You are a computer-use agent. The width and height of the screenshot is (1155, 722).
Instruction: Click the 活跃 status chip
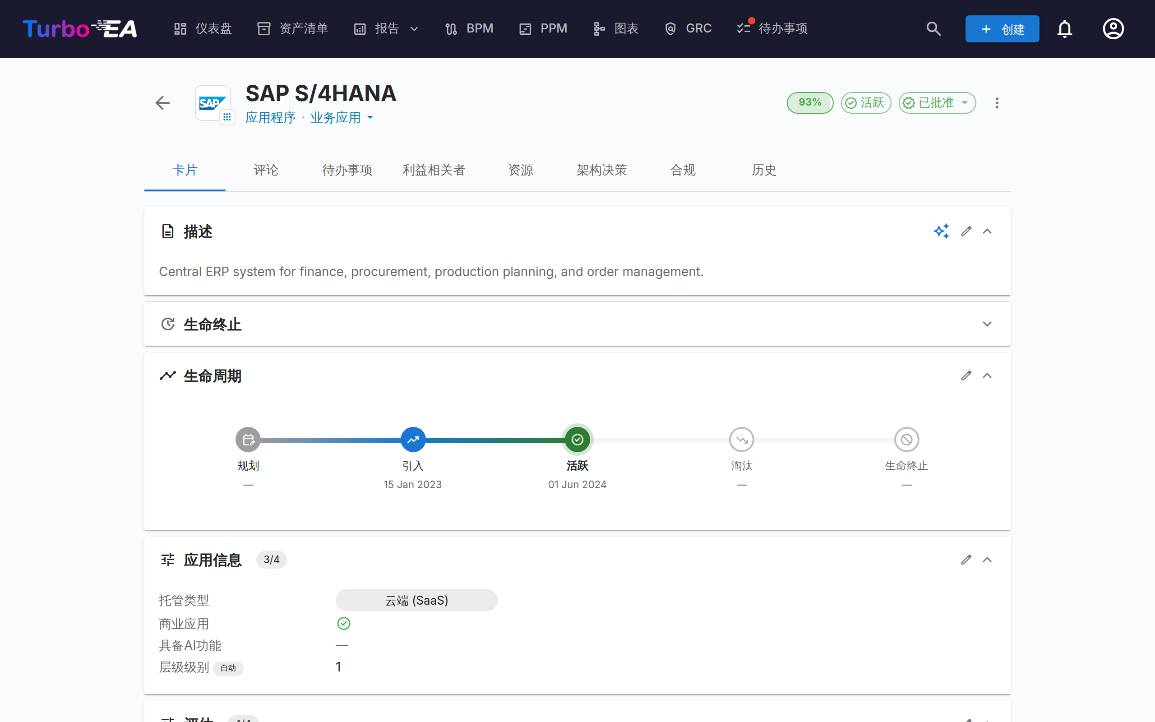click(x=865, y=103)
